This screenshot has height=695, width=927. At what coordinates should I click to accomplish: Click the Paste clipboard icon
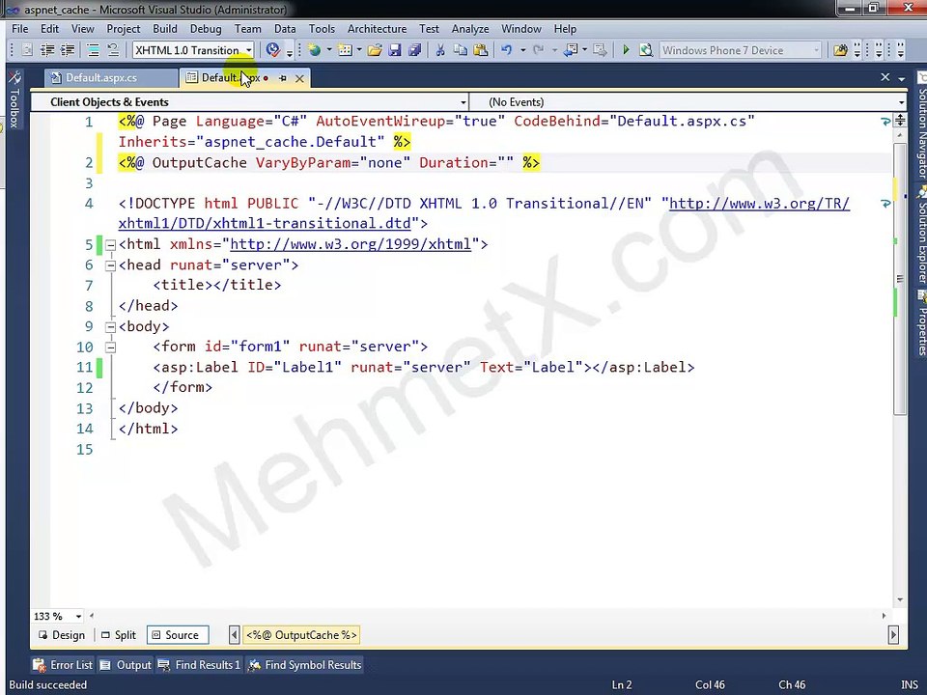pos(481,50)
